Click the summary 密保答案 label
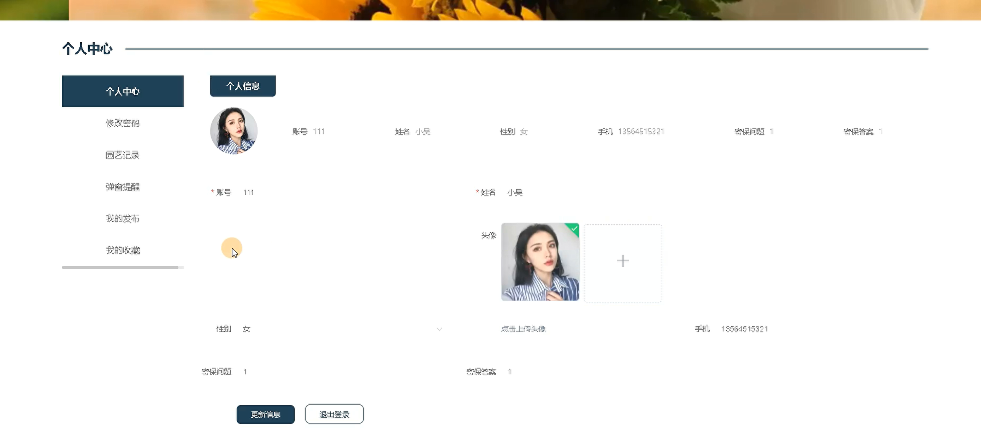The width and height of the screenshot is (981, 439). coord(858,132)
